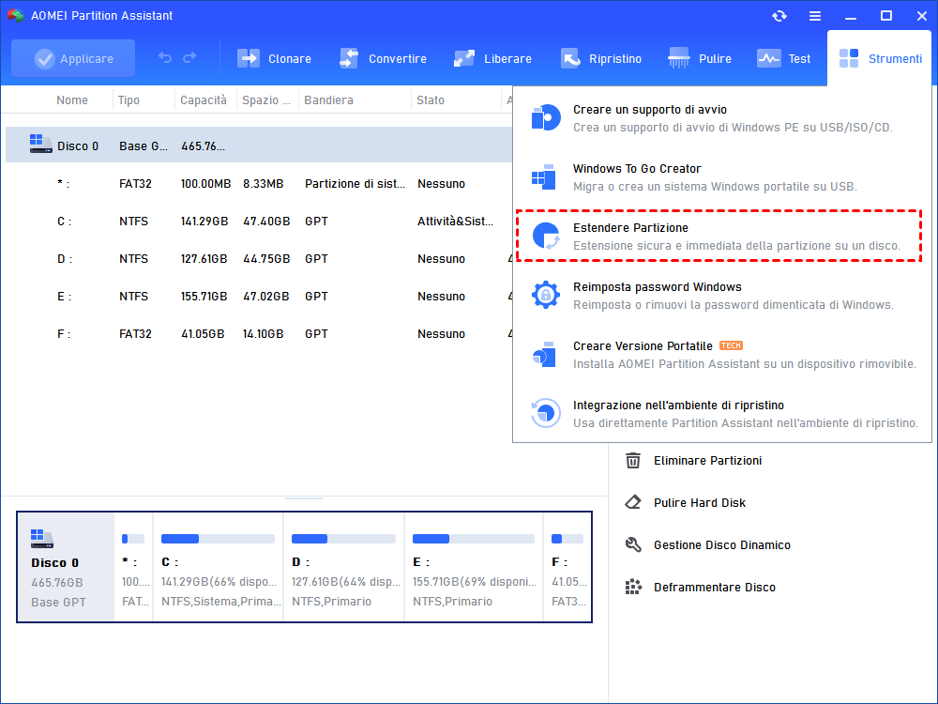This screenshot has width=938, height=704.
Task: Select C: partition block in disk map
Action: click(219, 567)
